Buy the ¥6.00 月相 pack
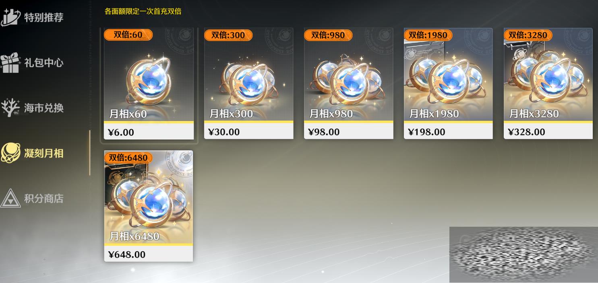 pyautogui.click(x=149, y=84)
